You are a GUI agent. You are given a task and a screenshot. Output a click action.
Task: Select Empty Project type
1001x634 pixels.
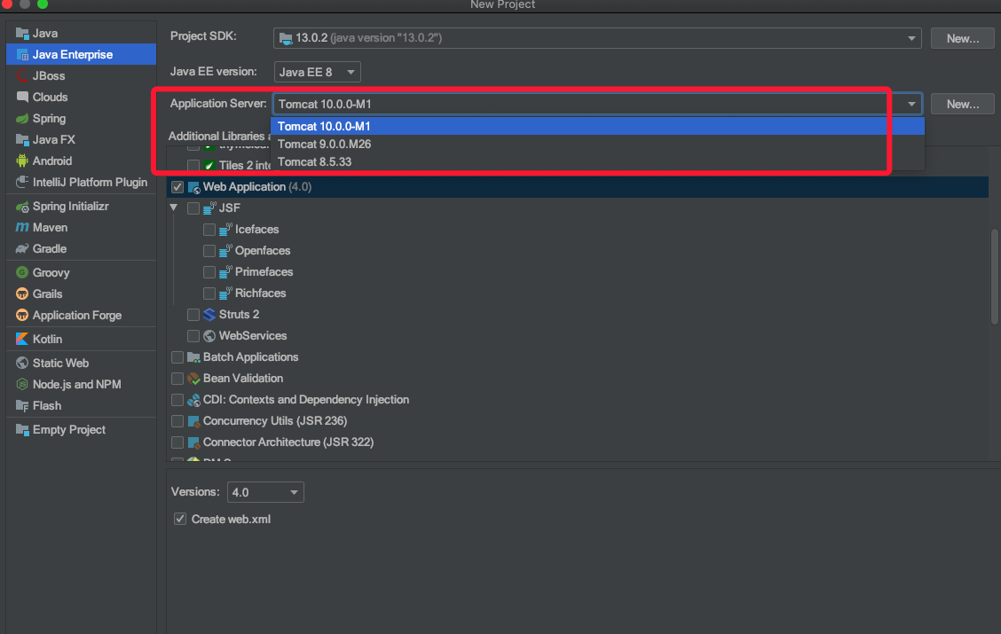point(81,430)
